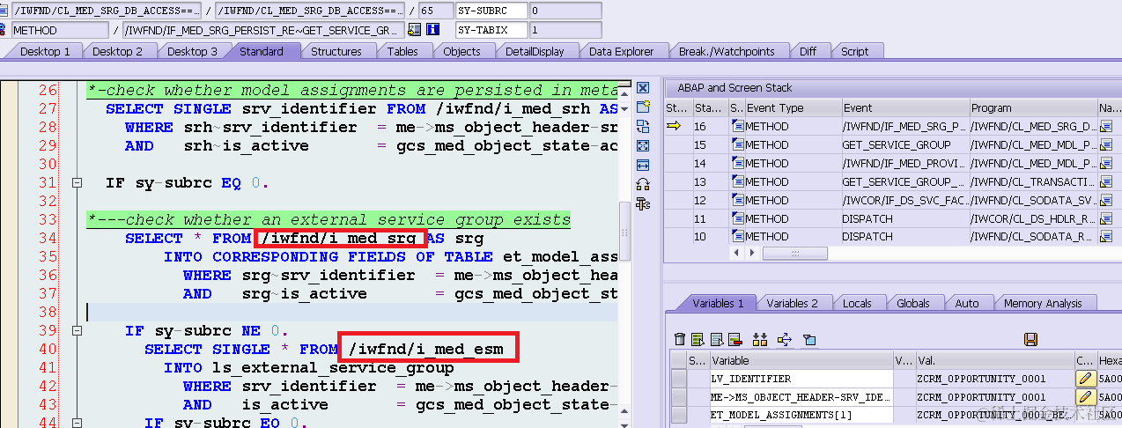Image resolution: width=1122 pixels, height=428 pixels.
Task: Click the orange save disk icon
Action: (1030, 339)
